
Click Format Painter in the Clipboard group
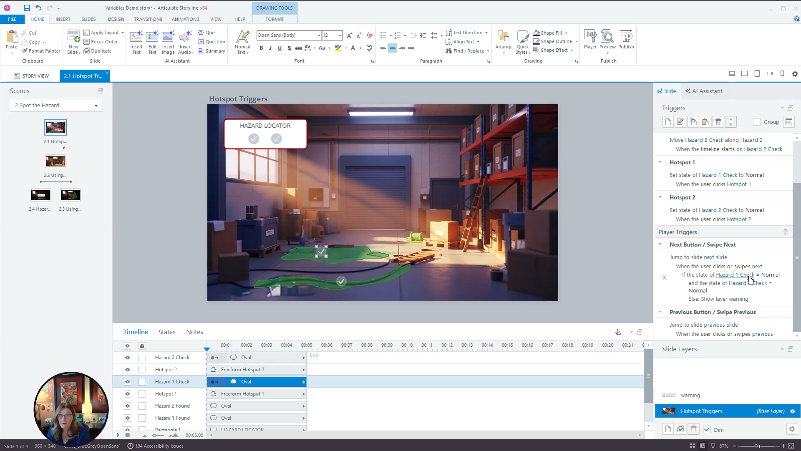41,51
